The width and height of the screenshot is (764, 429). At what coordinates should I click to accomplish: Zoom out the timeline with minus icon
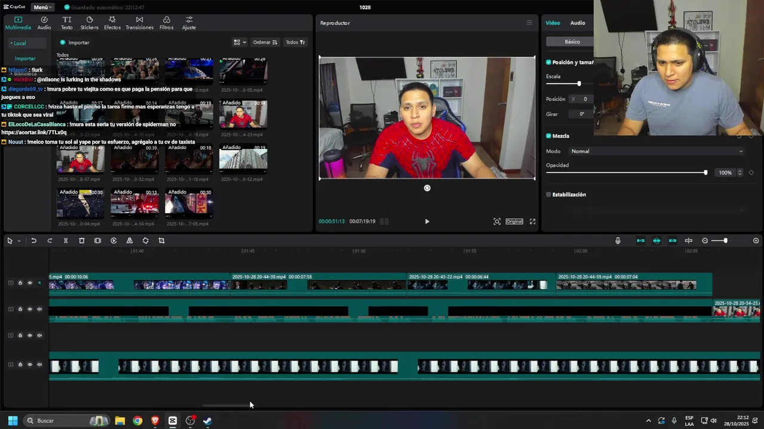point(705,241)
